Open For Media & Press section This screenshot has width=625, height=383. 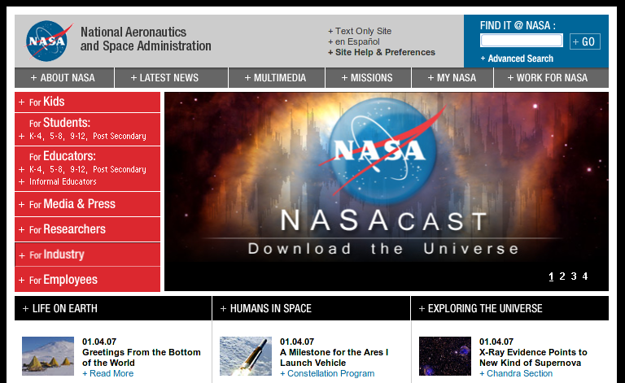point(87,204)
